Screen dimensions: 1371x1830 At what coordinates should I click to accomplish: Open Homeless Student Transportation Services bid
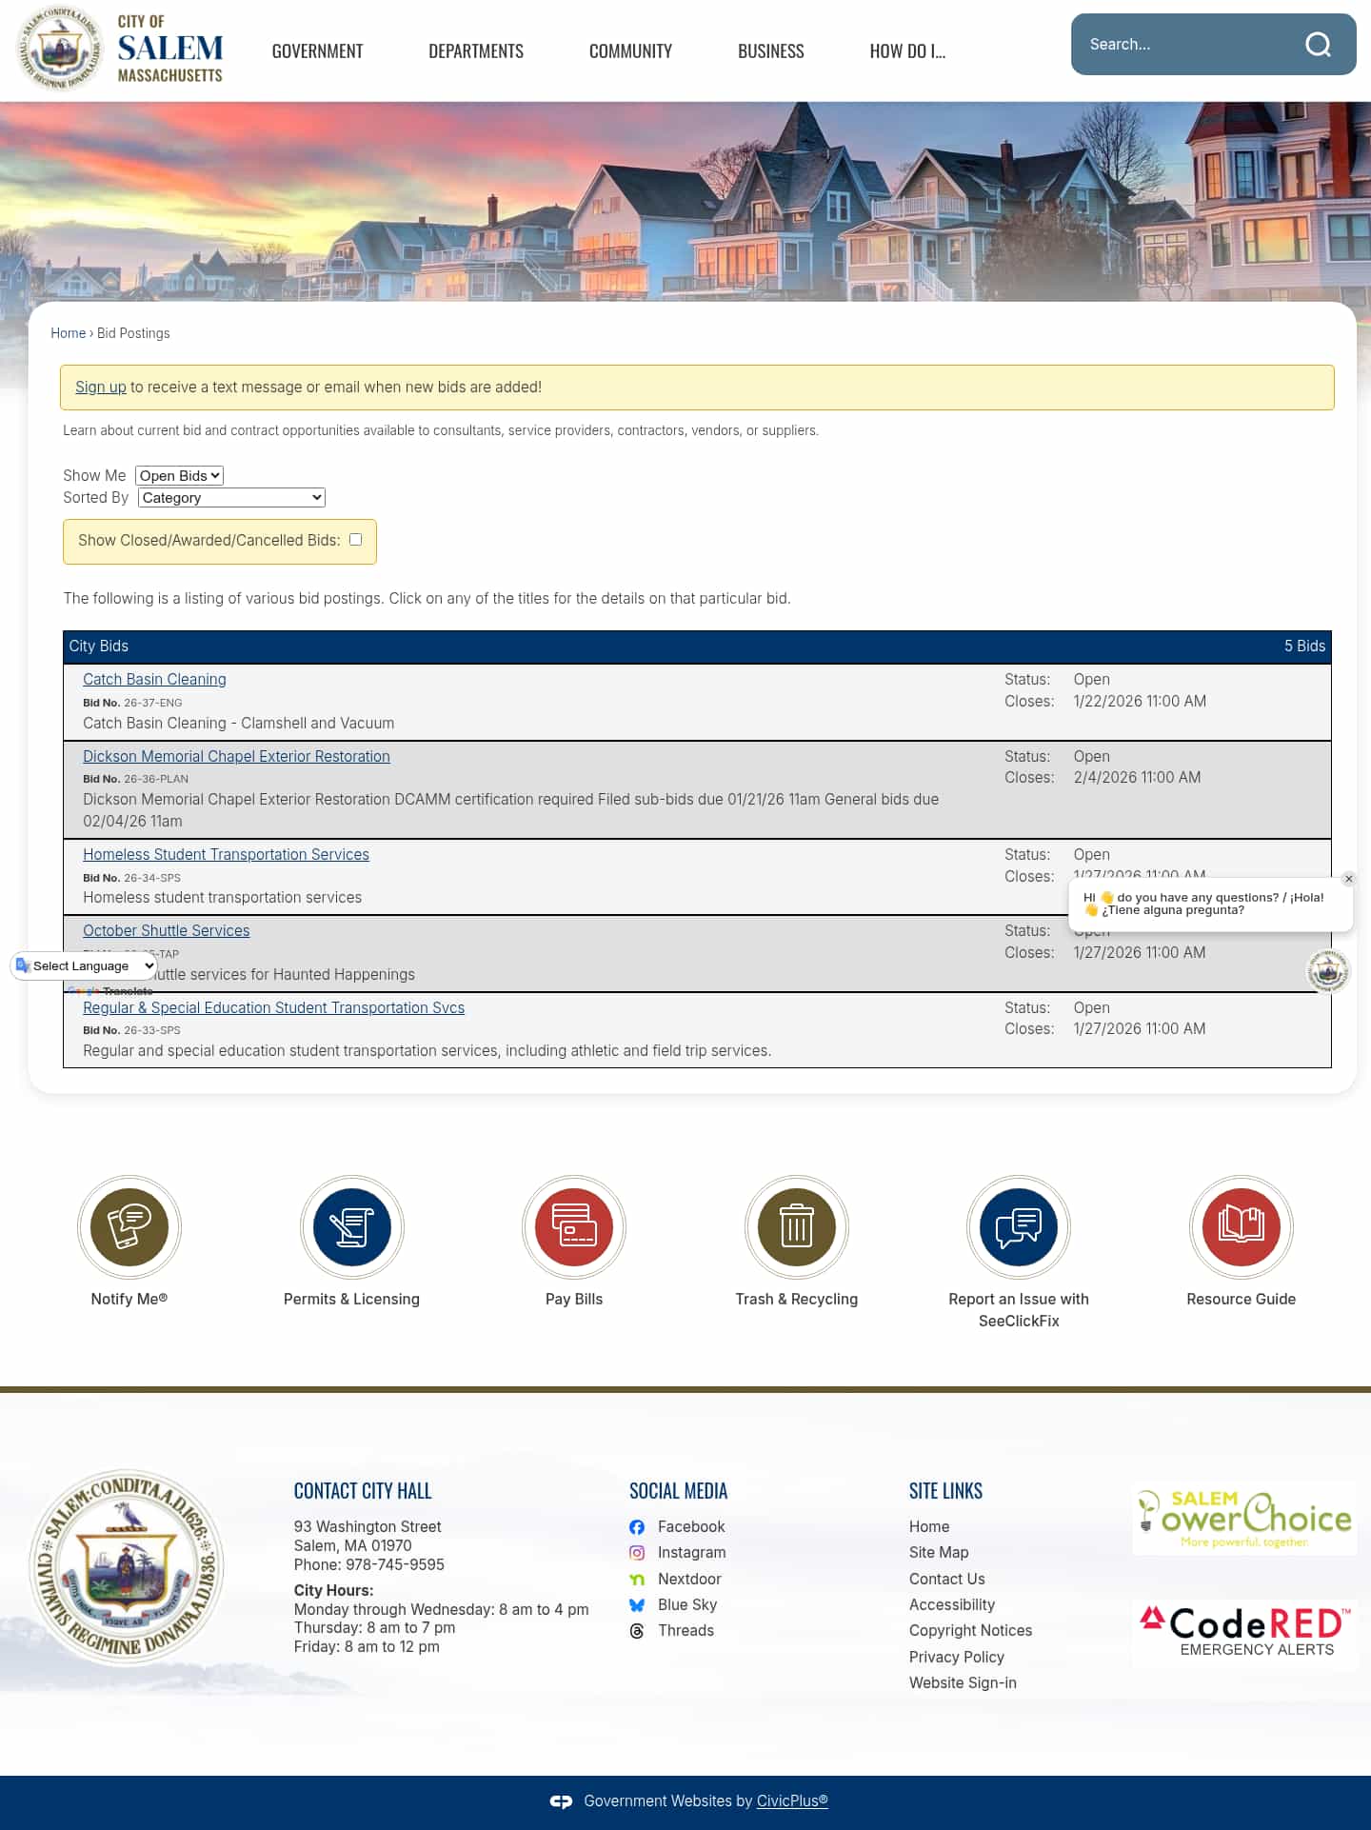[226, 855]
